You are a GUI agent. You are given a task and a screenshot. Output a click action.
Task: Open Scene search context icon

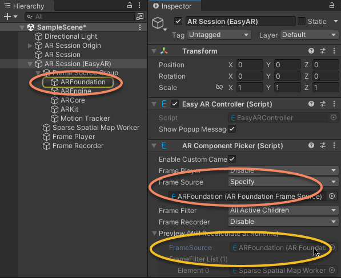pyautogui.click(x=140, y=17)
